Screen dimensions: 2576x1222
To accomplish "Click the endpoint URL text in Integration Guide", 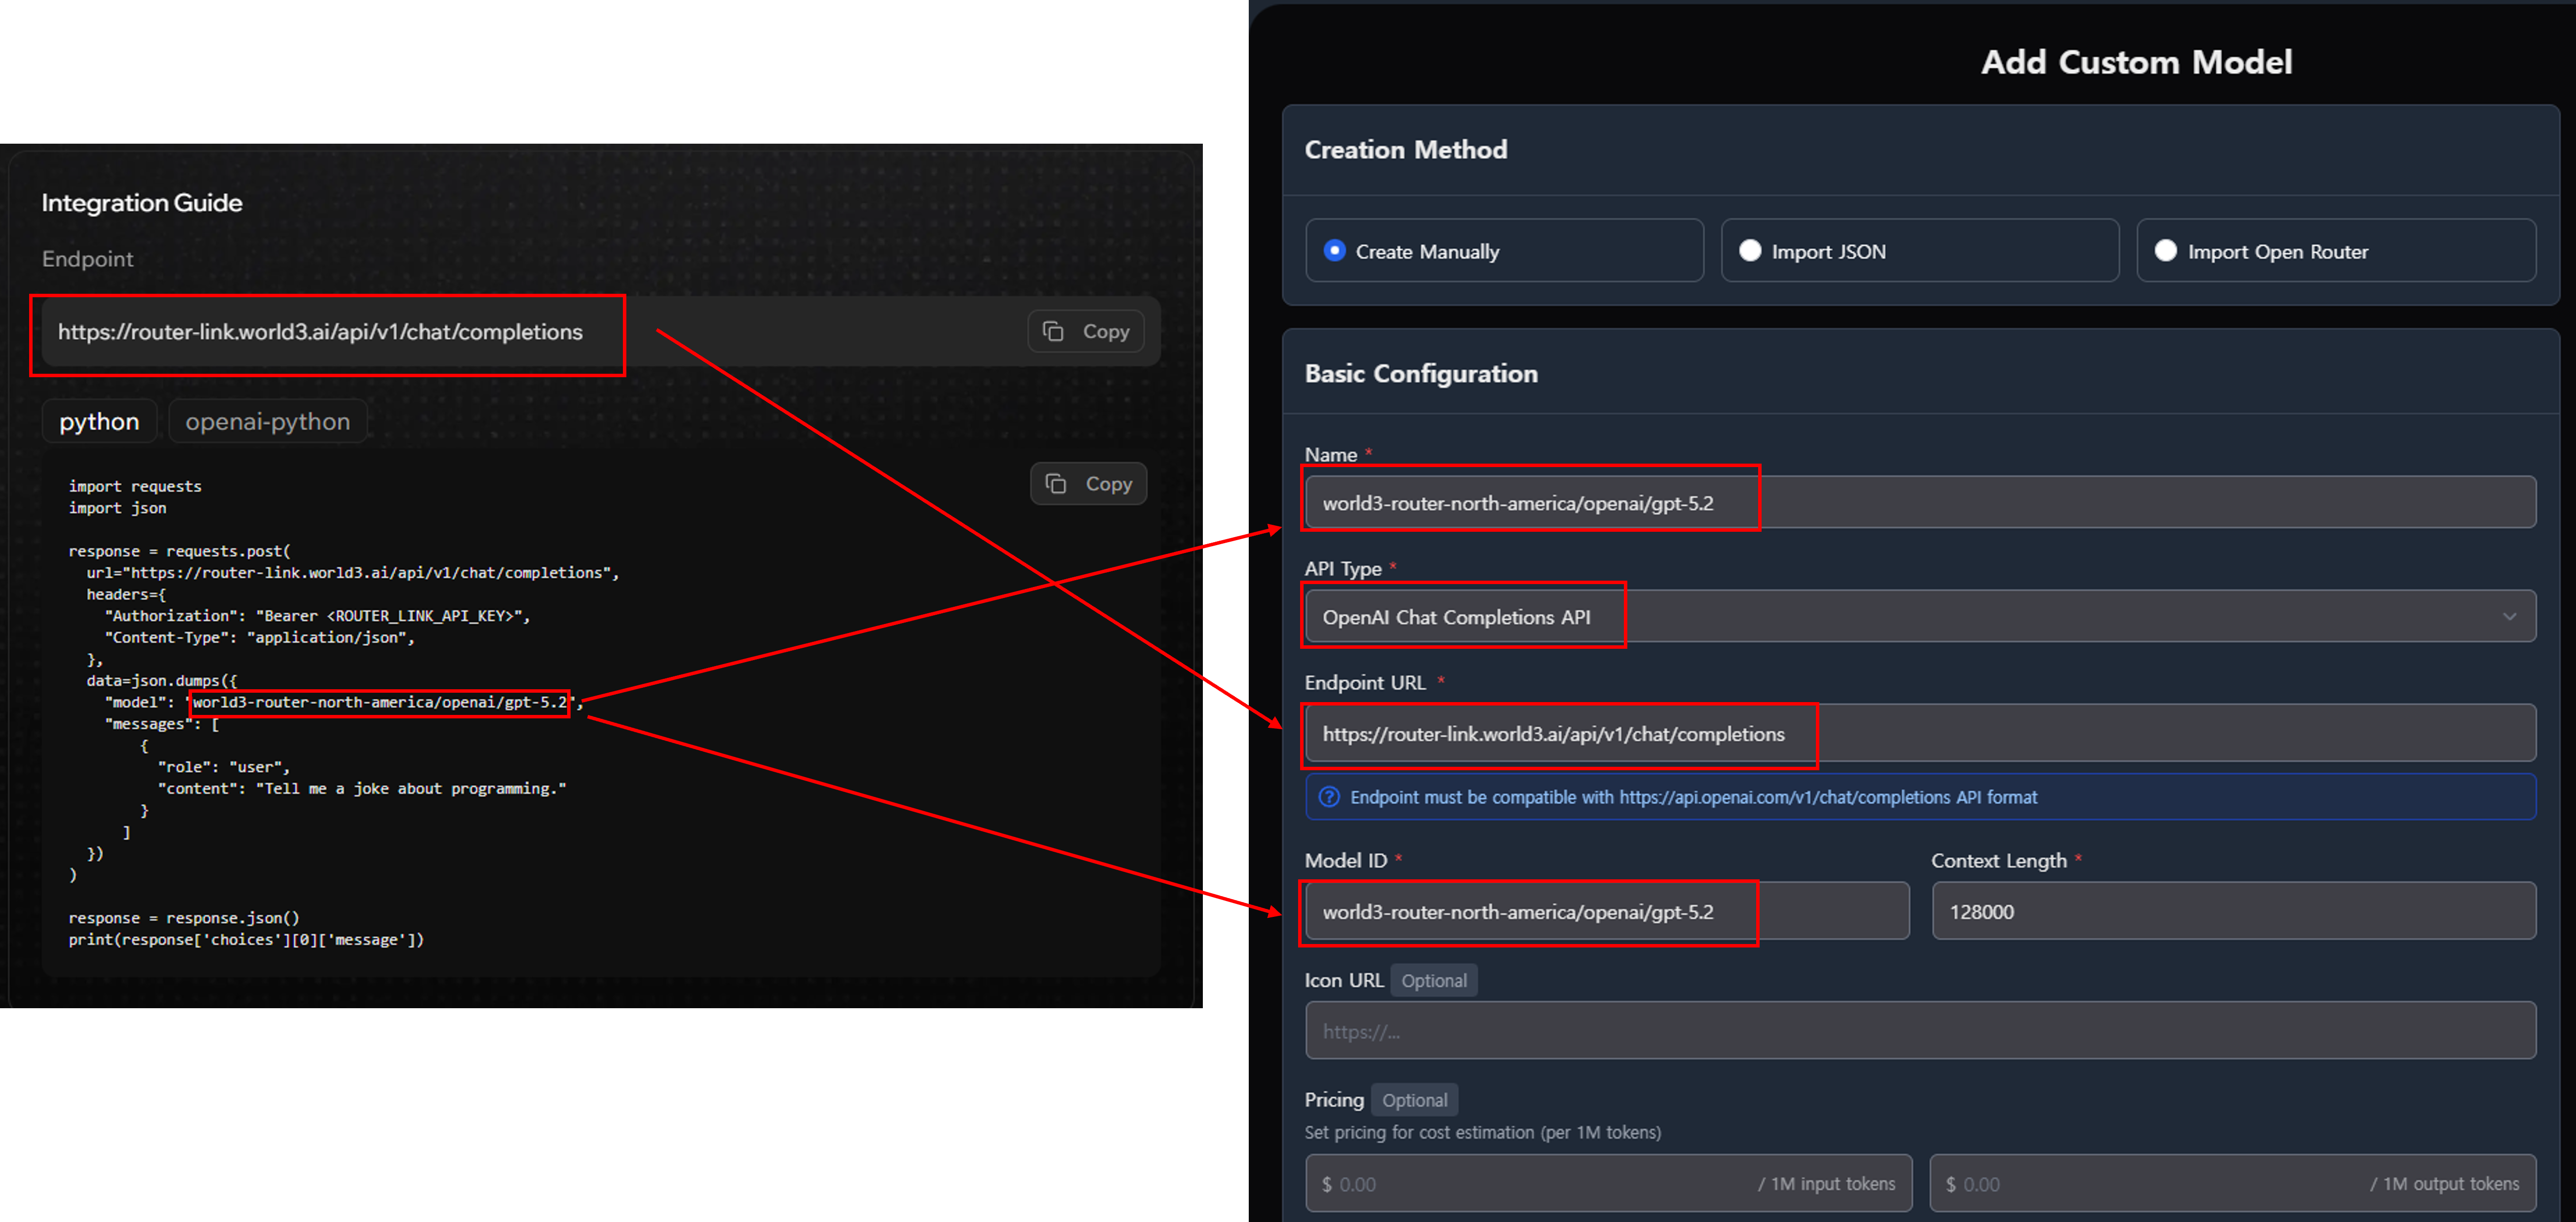I will pos(320,332).
